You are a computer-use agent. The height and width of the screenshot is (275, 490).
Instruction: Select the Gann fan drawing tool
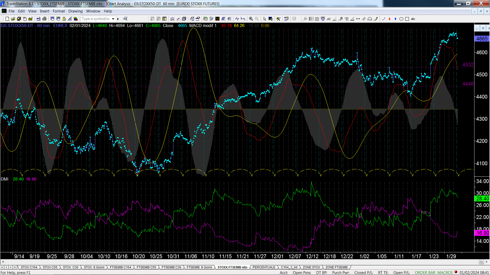coord(352,19)
